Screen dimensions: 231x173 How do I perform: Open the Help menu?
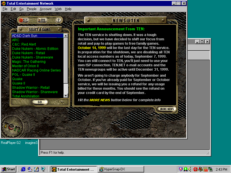pyautogui.click(x=68, y=9)
